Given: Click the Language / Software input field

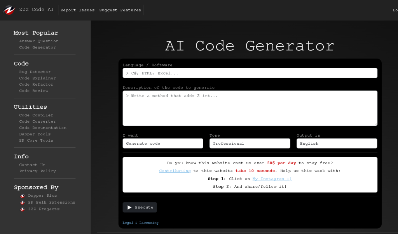Looking at the screenshot, I should 250,73.
